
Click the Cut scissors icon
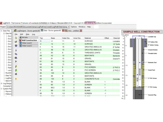click(x=16, y=50)
